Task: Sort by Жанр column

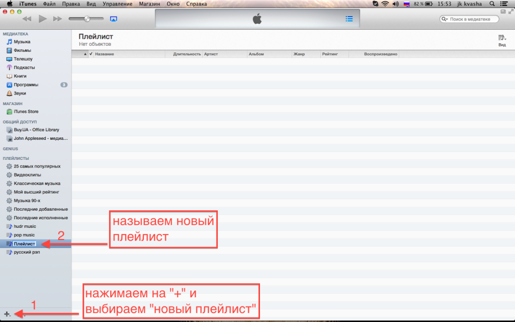Action: [x=306, y=54]
